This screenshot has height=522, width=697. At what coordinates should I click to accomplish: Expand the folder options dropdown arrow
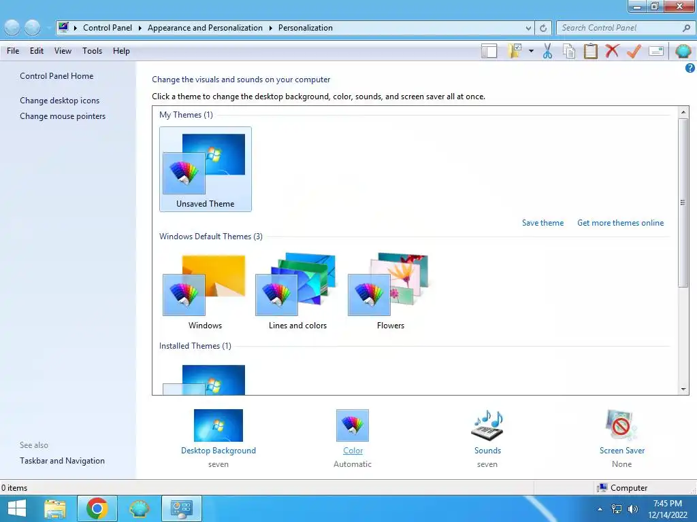531,51
